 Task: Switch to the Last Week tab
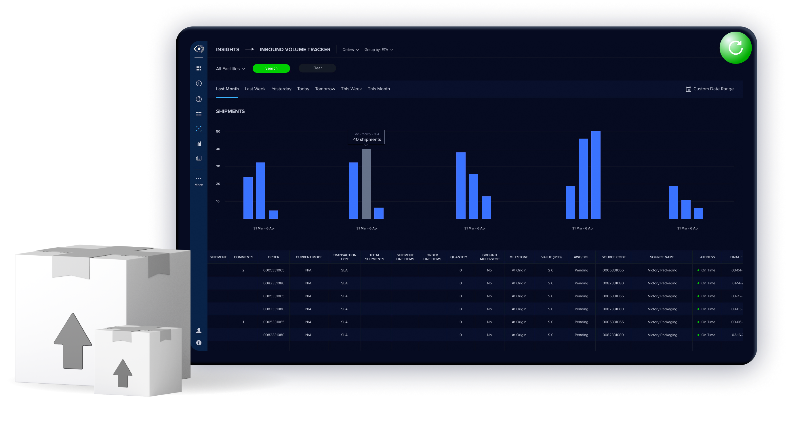click(255, 89)
